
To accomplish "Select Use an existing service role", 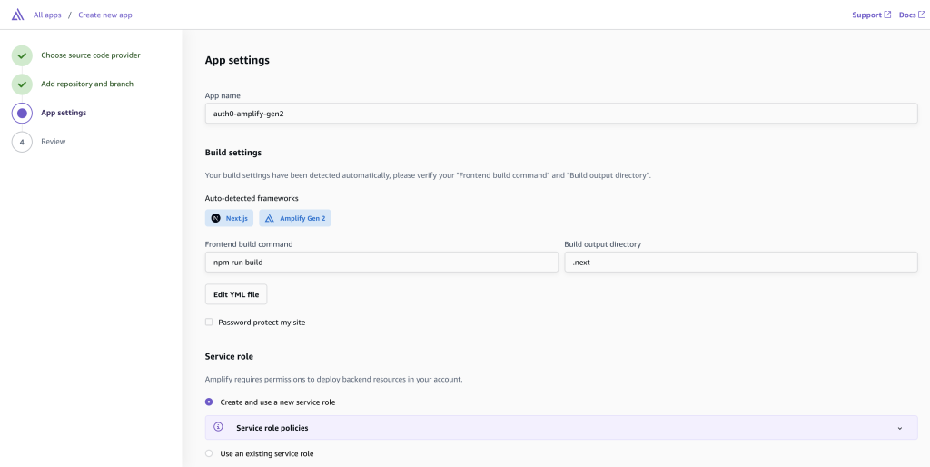I will 209,454.
